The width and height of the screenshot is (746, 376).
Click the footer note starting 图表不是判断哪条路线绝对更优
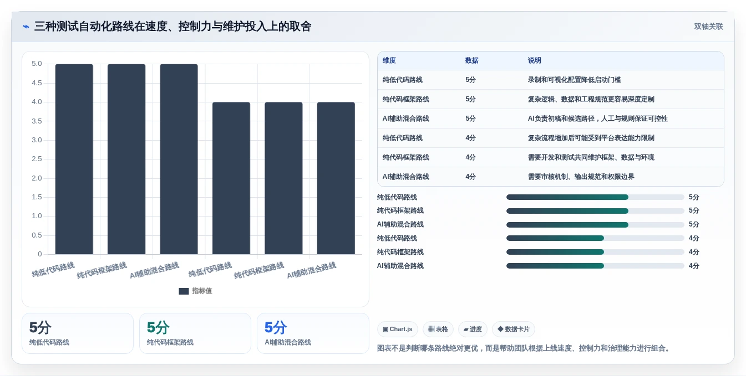tap(525, 349)
